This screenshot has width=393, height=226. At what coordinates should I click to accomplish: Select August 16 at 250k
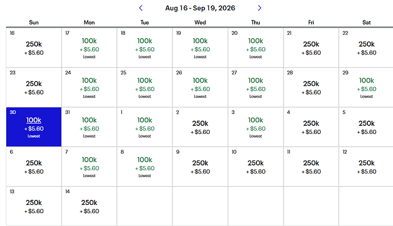[34, 48]
